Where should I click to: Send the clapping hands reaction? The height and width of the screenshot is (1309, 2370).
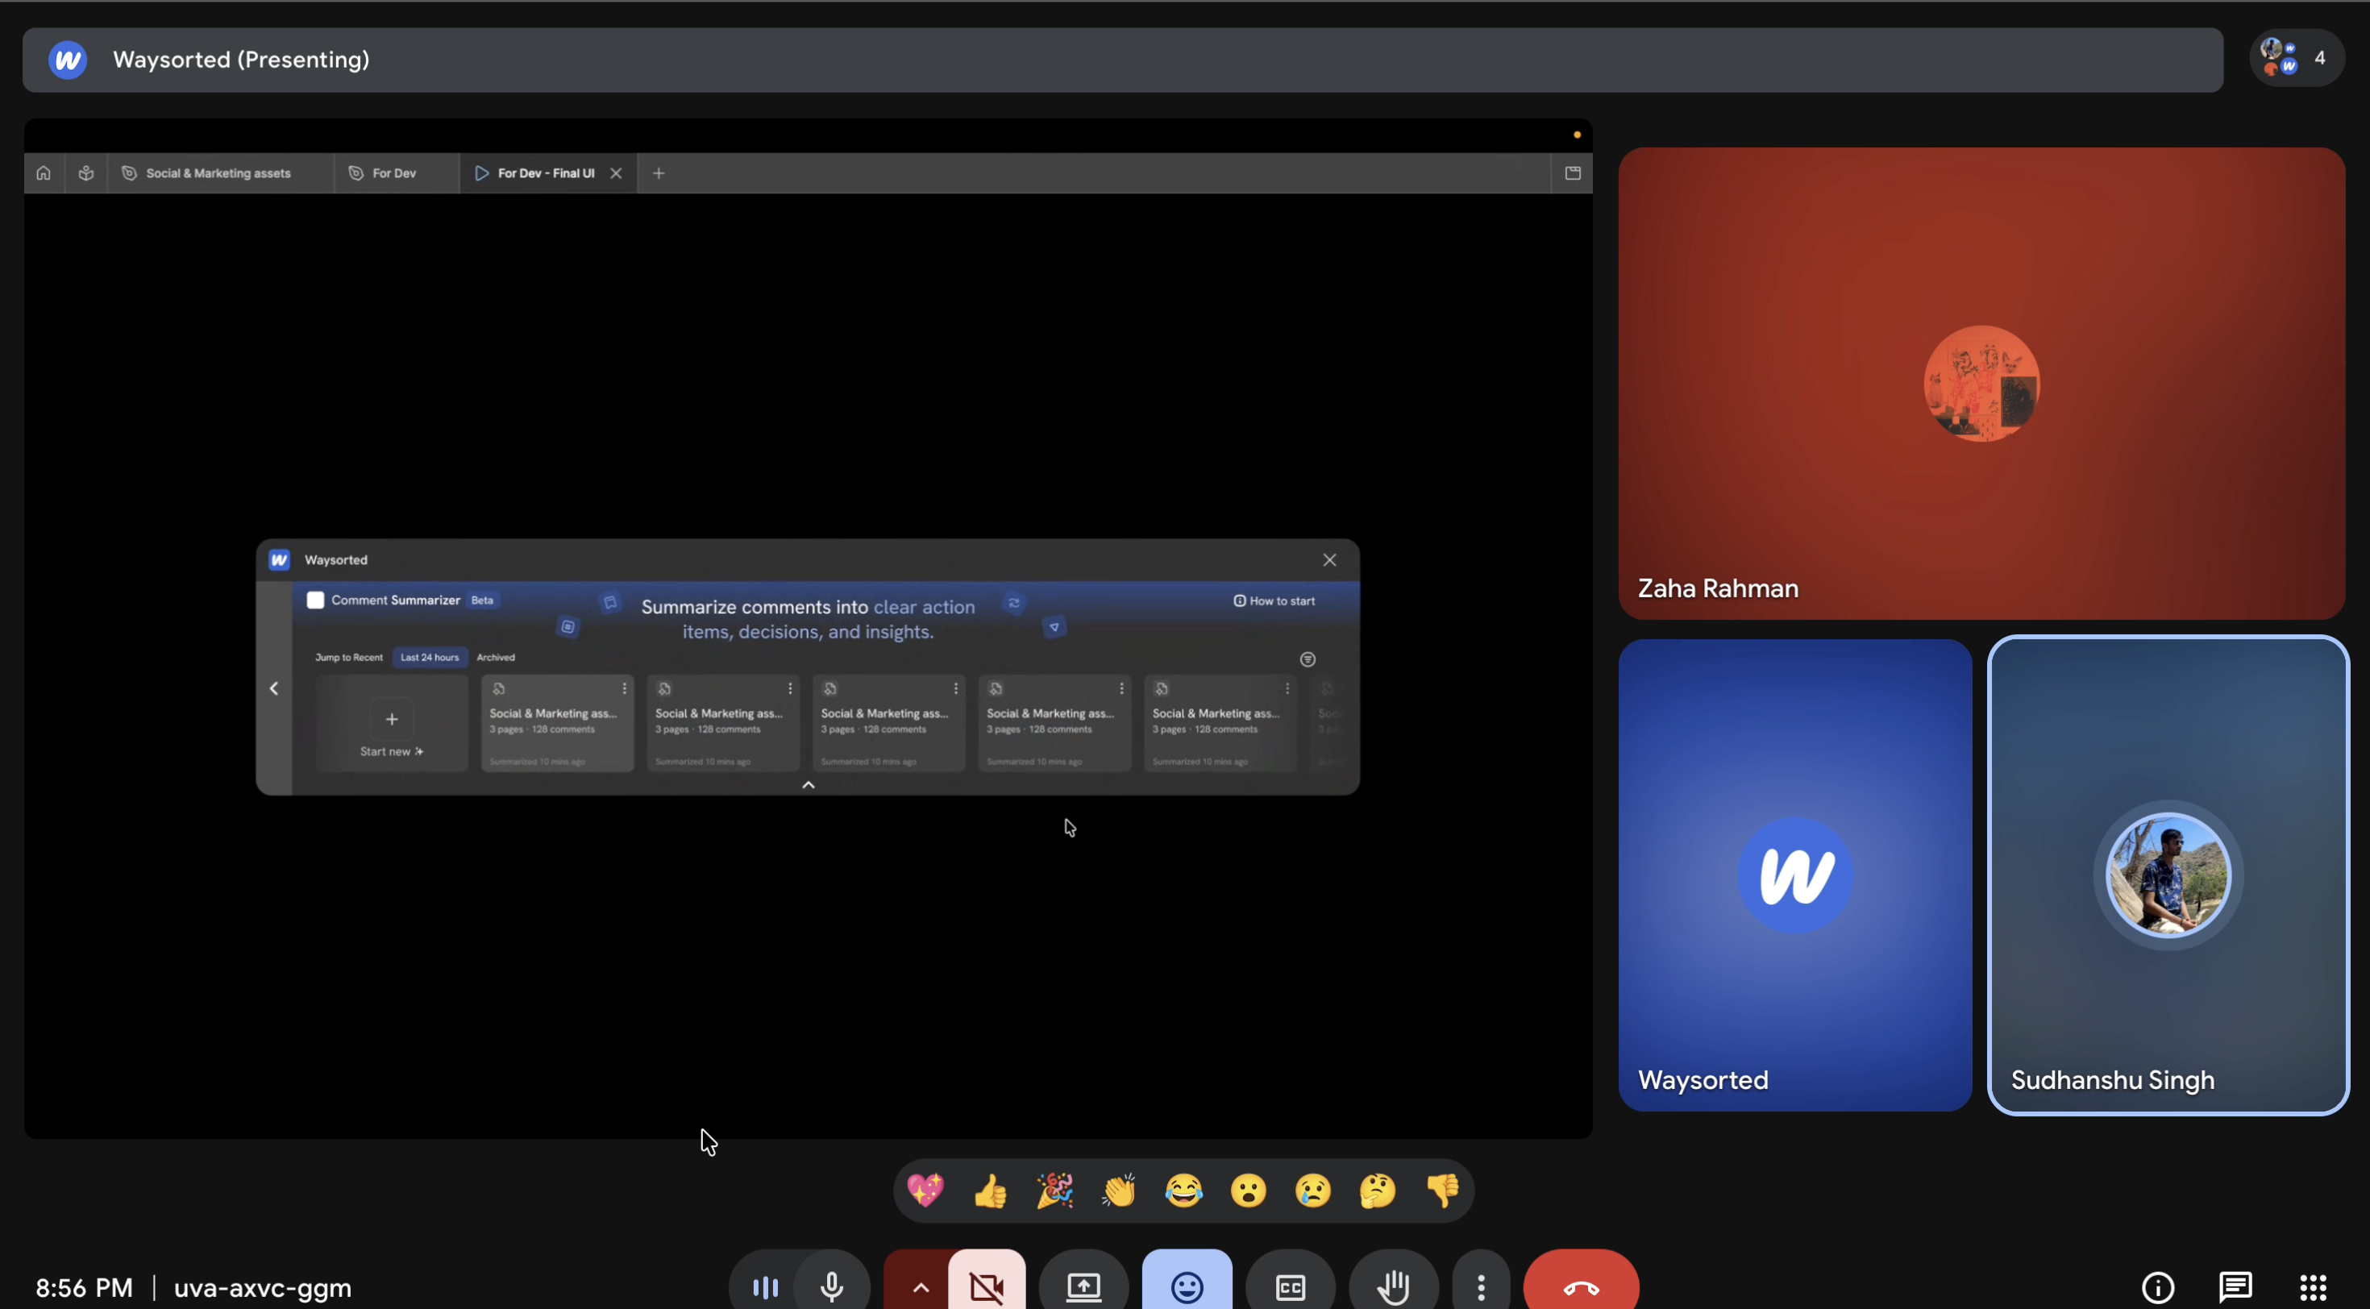pyautogui.click(x=1119, y=1191)
